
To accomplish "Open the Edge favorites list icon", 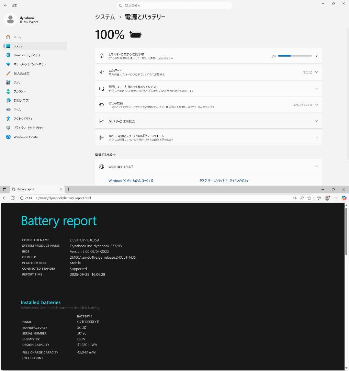I will pos(319,198).
